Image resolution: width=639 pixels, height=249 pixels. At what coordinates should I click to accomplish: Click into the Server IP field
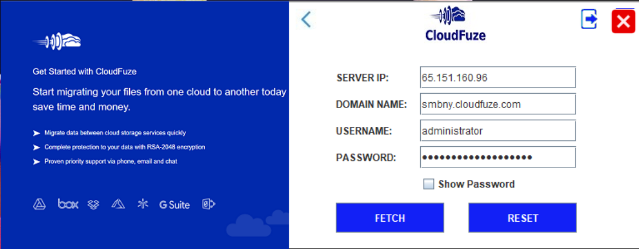click(497, 78)
